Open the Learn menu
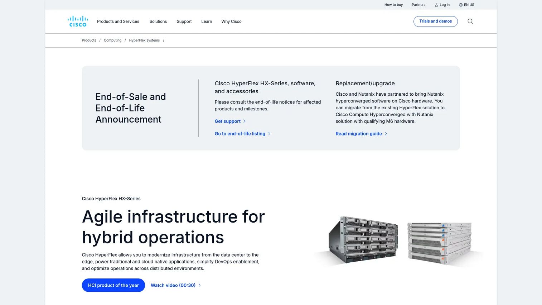 [207, 22]
